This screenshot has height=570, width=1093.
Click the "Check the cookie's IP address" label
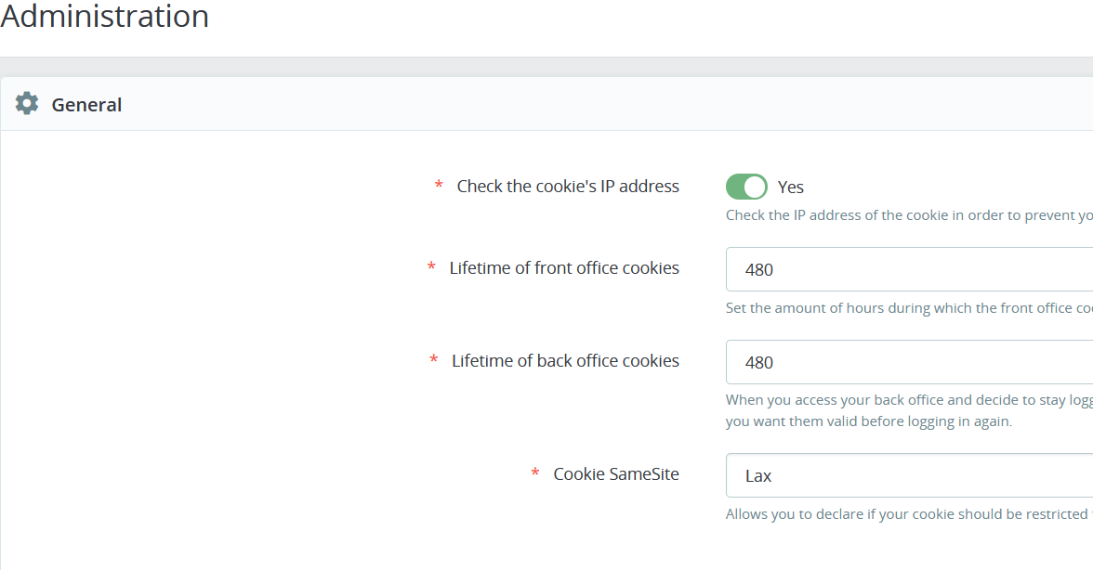[x=568, y=187]
